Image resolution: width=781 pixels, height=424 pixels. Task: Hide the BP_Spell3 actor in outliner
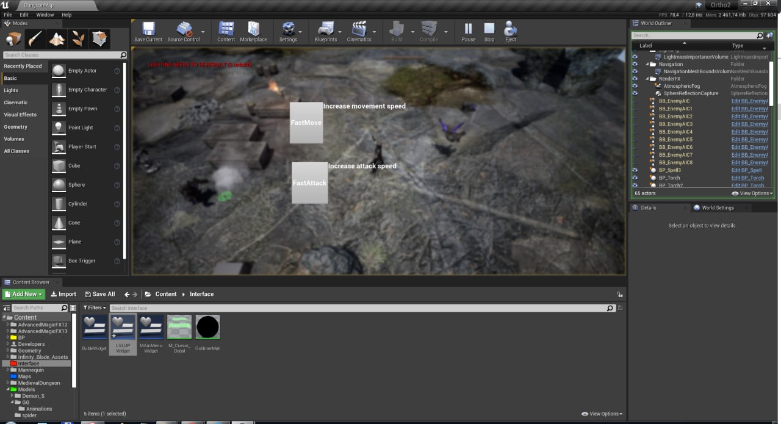635,170
